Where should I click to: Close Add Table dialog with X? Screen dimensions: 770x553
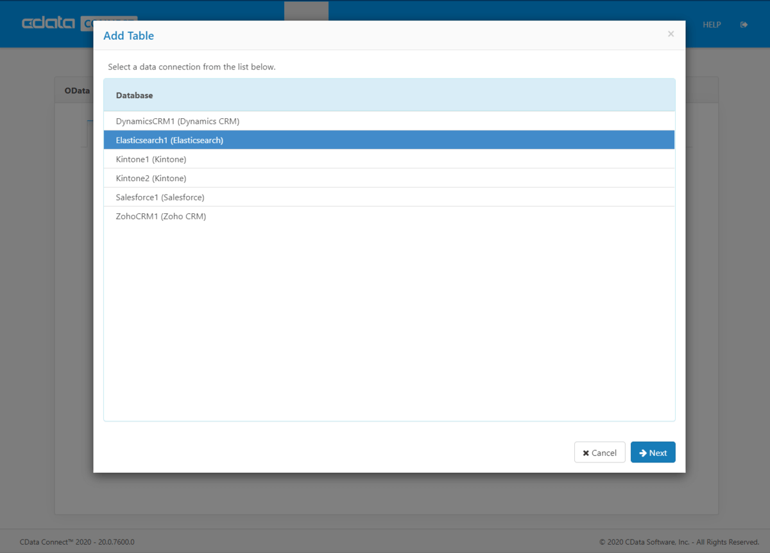coord(671,34)
